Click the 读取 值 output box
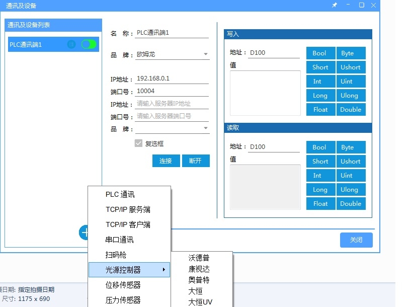 [265, 187]
